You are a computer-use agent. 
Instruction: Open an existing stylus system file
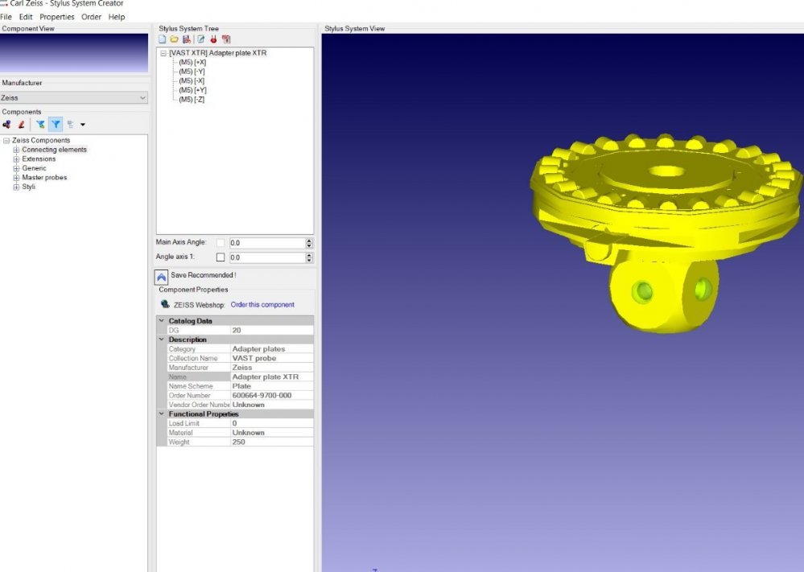(x=175, y=39)
